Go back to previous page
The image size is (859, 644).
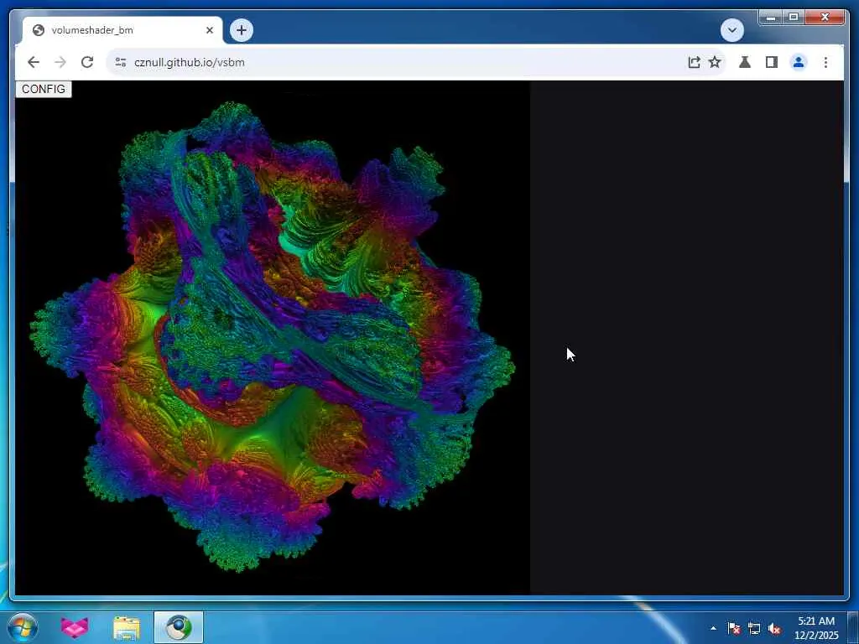coord(34,62)
